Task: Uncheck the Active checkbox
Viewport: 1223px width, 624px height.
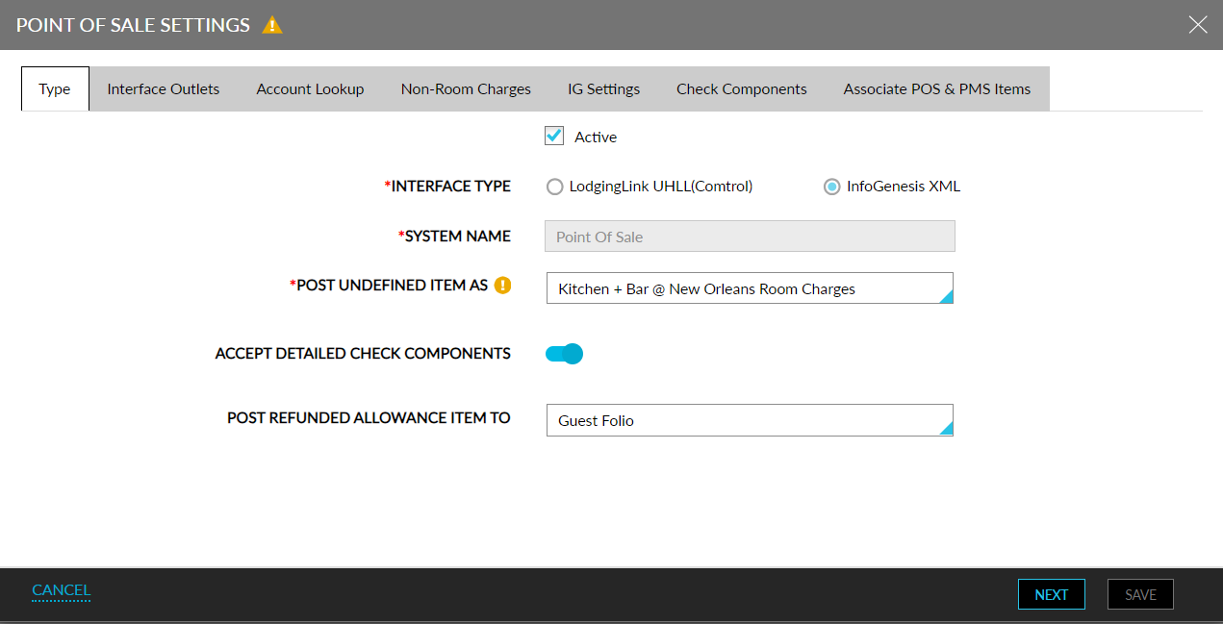Action: [x=554, y=137]
